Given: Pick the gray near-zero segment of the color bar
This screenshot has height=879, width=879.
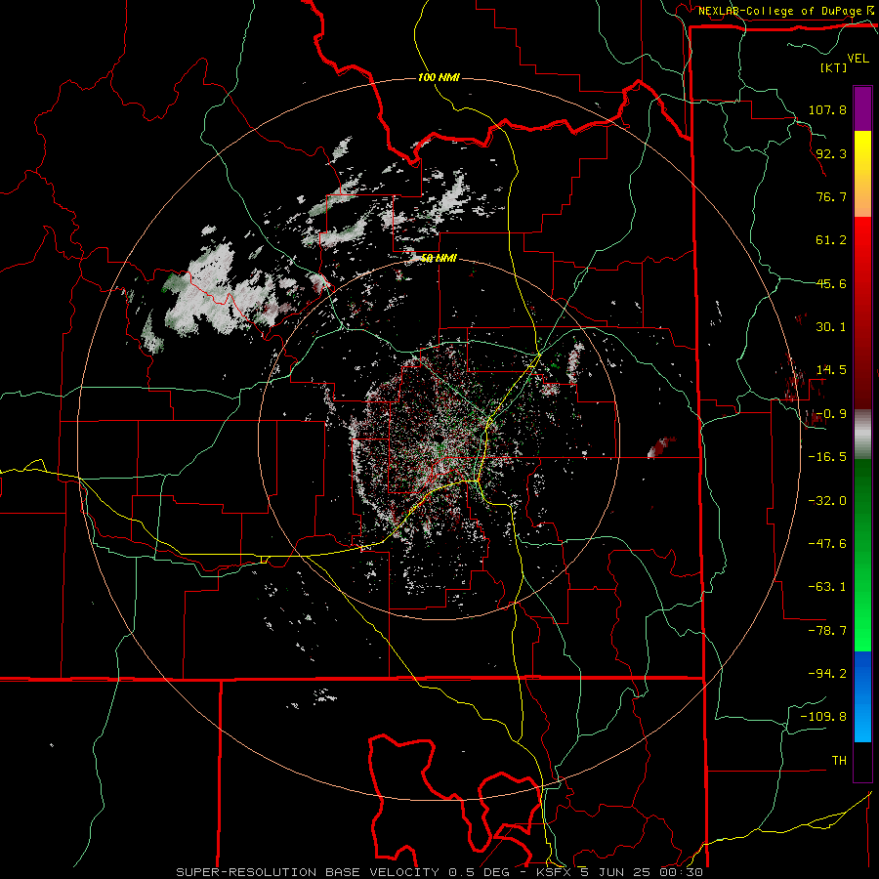Looking at the screenshot, I should [x=862, y=435].
